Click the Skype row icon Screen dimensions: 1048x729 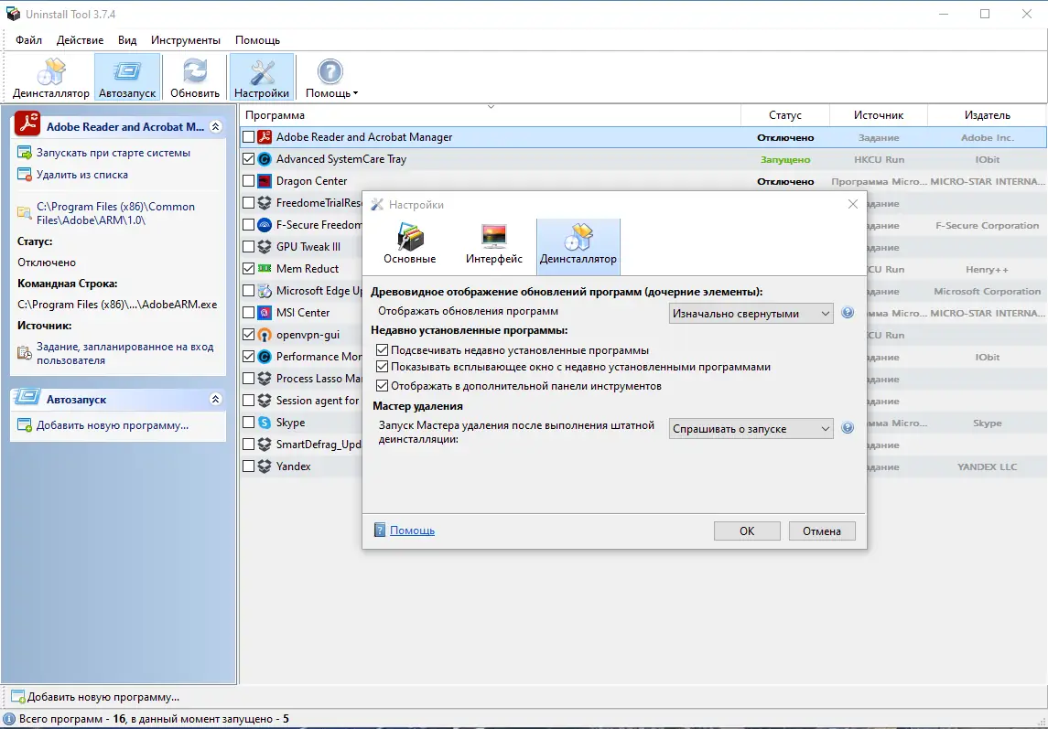[x=265, y=423]
